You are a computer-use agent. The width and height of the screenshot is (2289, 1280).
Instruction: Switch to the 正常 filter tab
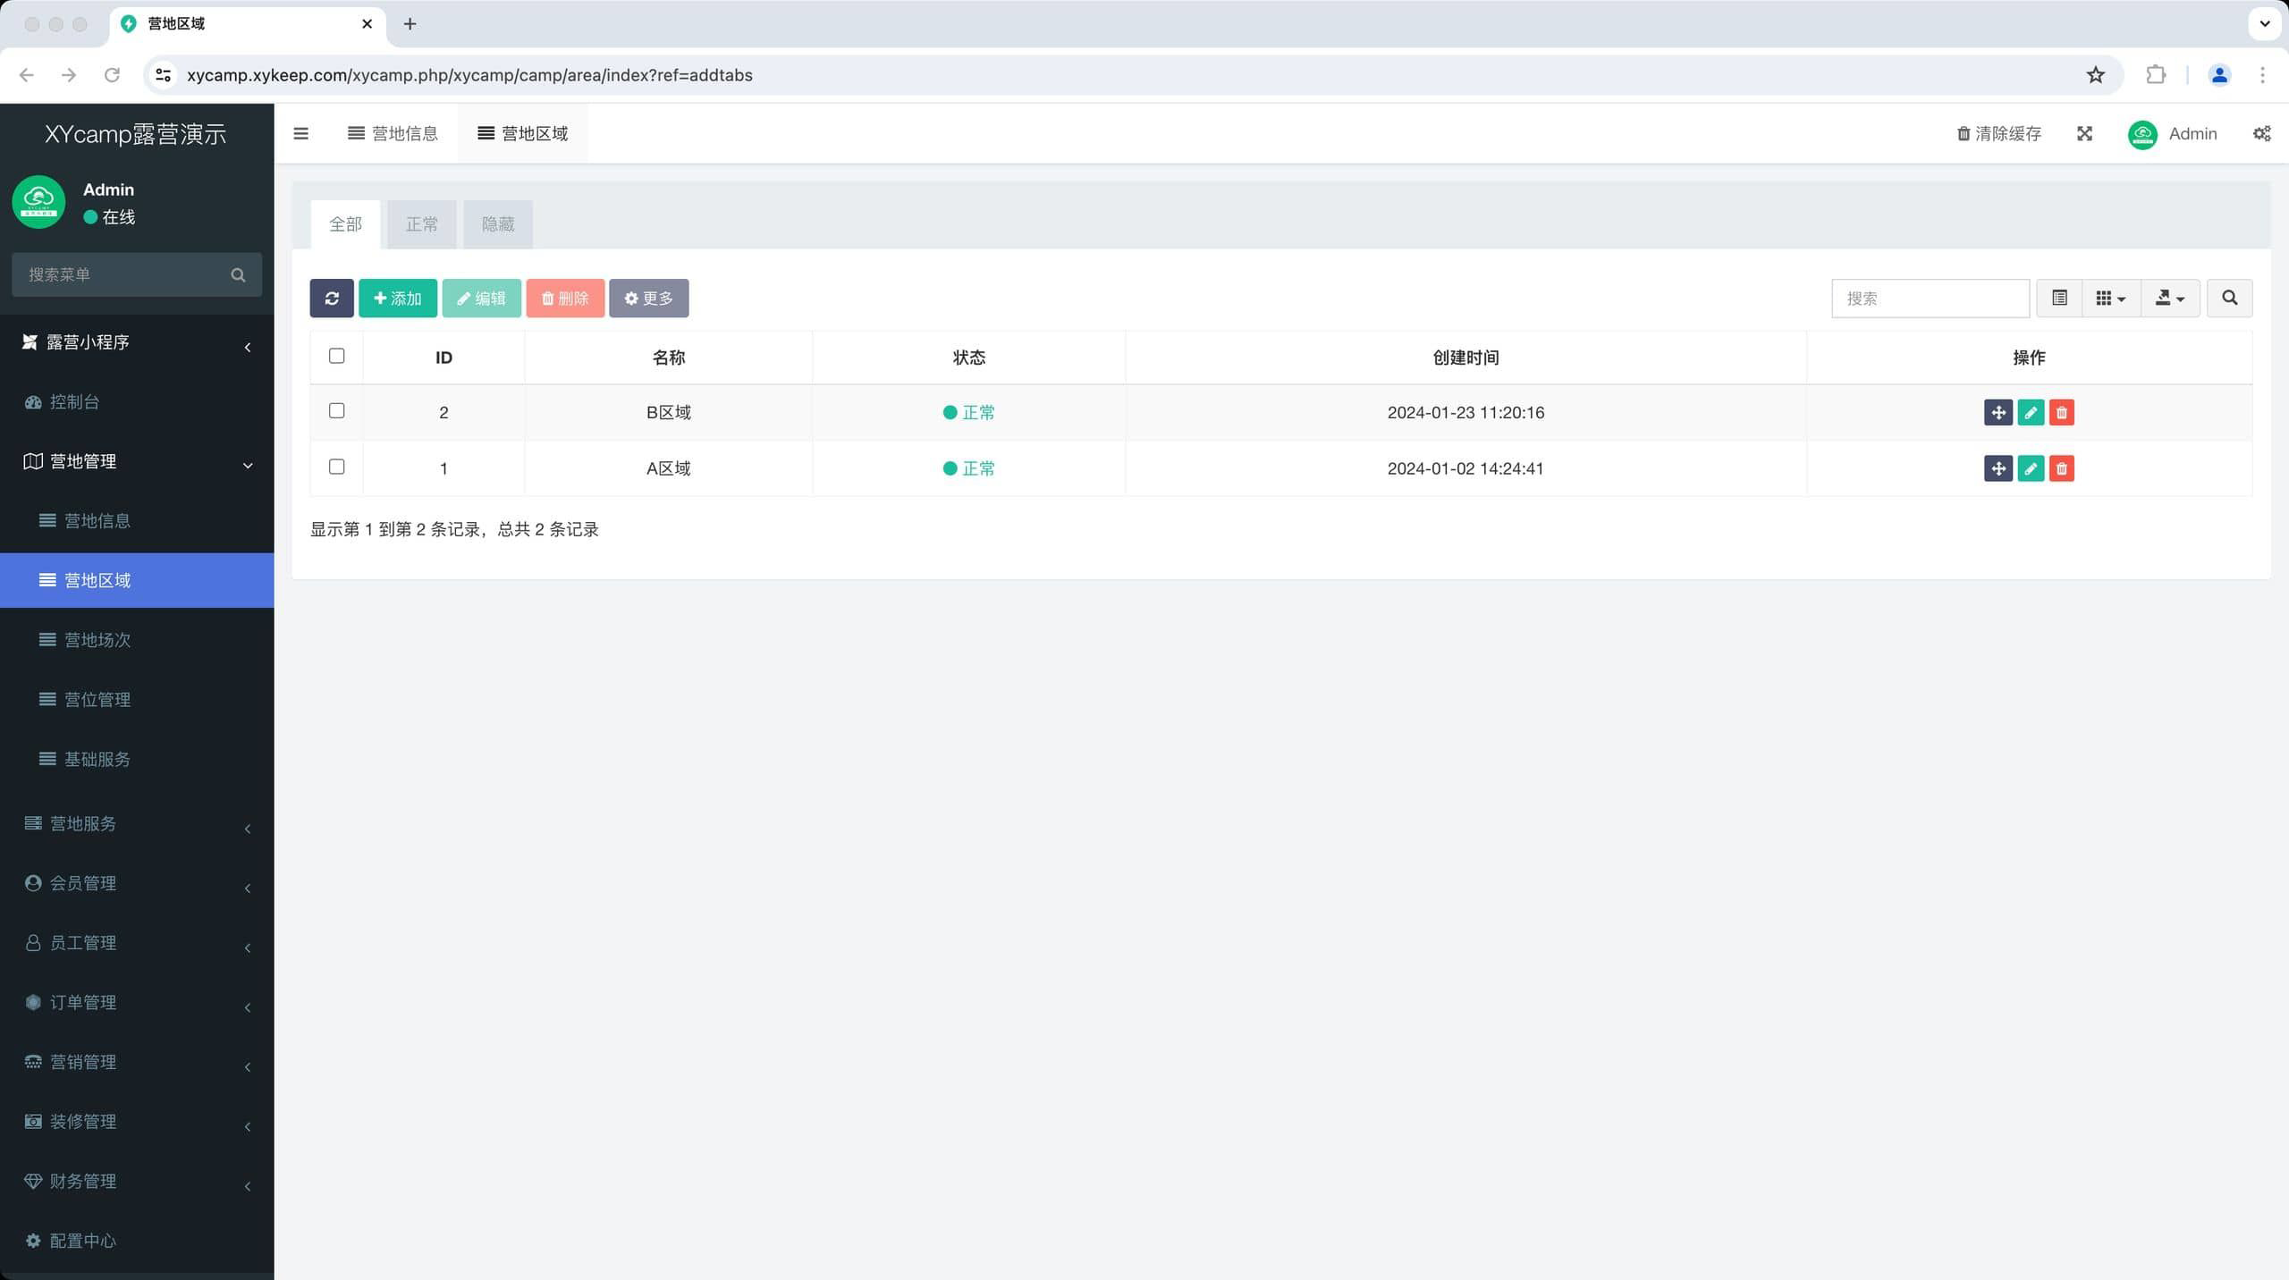pos(422,224)
